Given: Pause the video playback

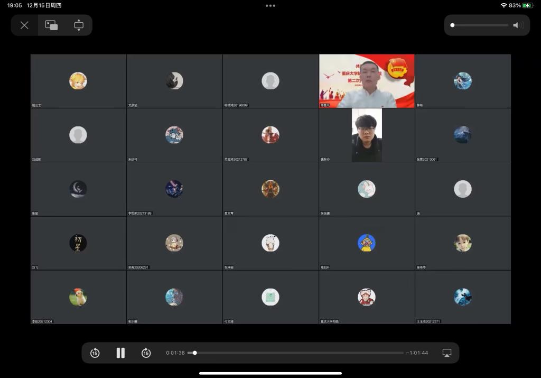Looking at the screenshot, I should tap(120, 353).
